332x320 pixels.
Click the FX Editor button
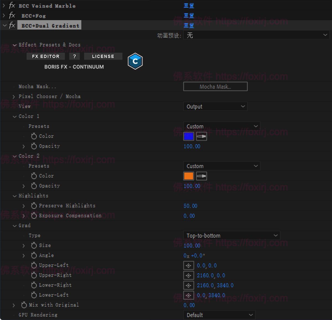tap(45, 56)
